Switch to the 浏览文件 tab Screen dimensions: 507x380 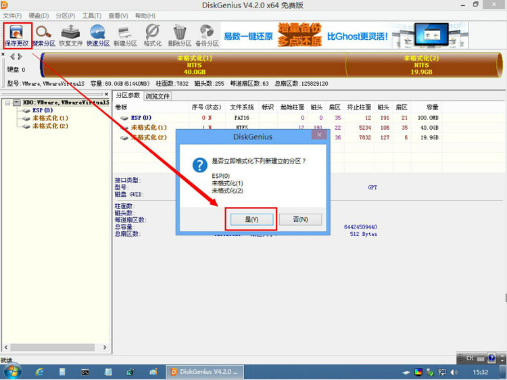coord(158,96)
